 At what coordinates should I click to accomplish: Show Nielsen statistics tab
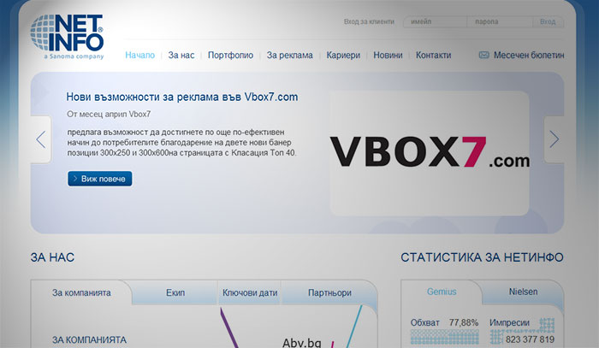coord(522,292)
